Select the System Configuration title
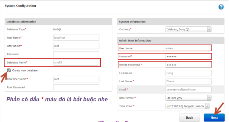Screen dimensions: 229x122 tap(20, 6)
